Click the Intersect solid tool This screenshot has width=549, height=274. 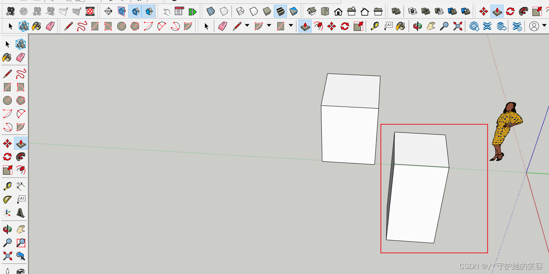[413, 11]
